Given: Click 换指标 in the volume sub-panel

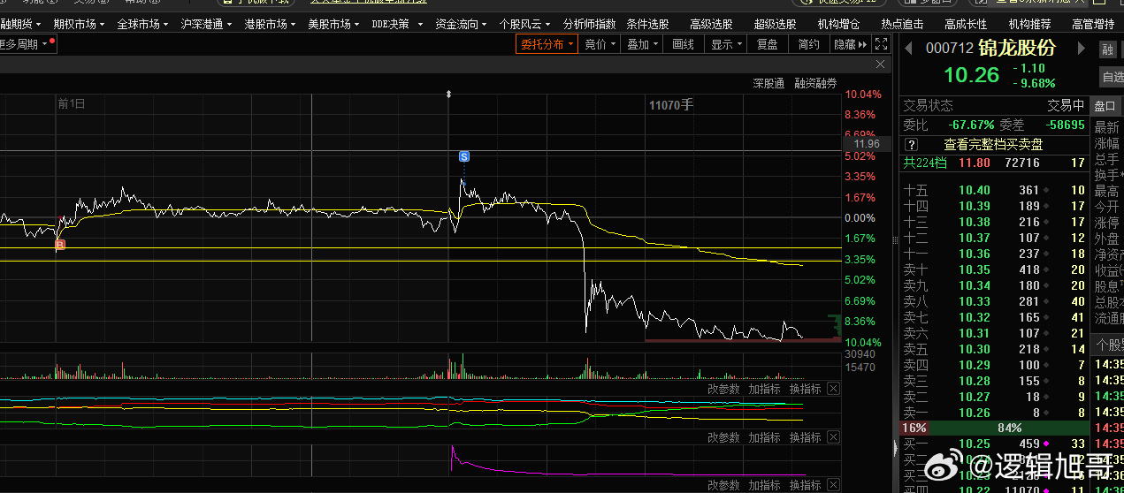Looking at the screenshot, I should [x=805, y=389].
